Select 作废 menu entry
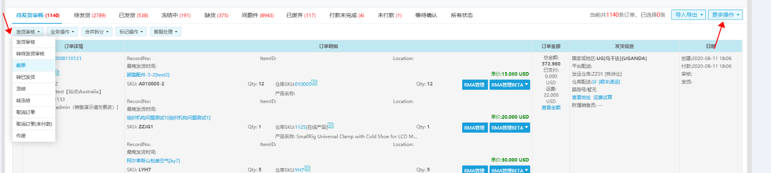This screenshot has width=771, height=173. [x=34, y=136]
